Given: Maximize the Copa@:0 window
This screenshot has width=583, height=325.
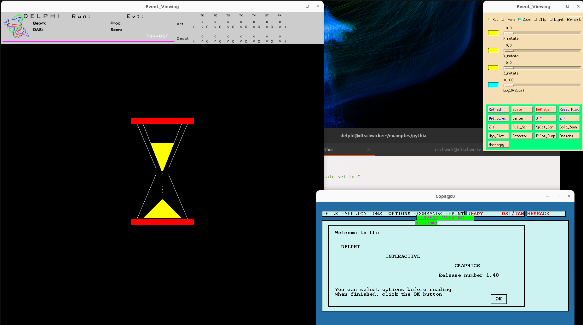Looking at the screenshot, I should pos(558,196).
